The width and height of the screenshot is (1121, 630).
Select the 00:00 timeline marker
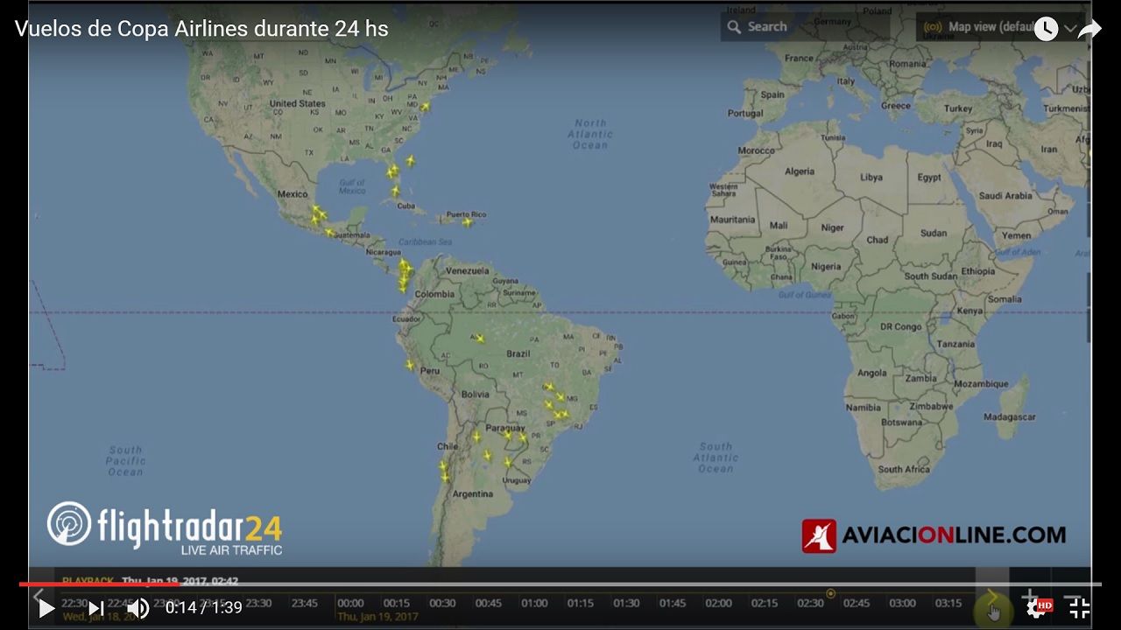tap(350, 603)
